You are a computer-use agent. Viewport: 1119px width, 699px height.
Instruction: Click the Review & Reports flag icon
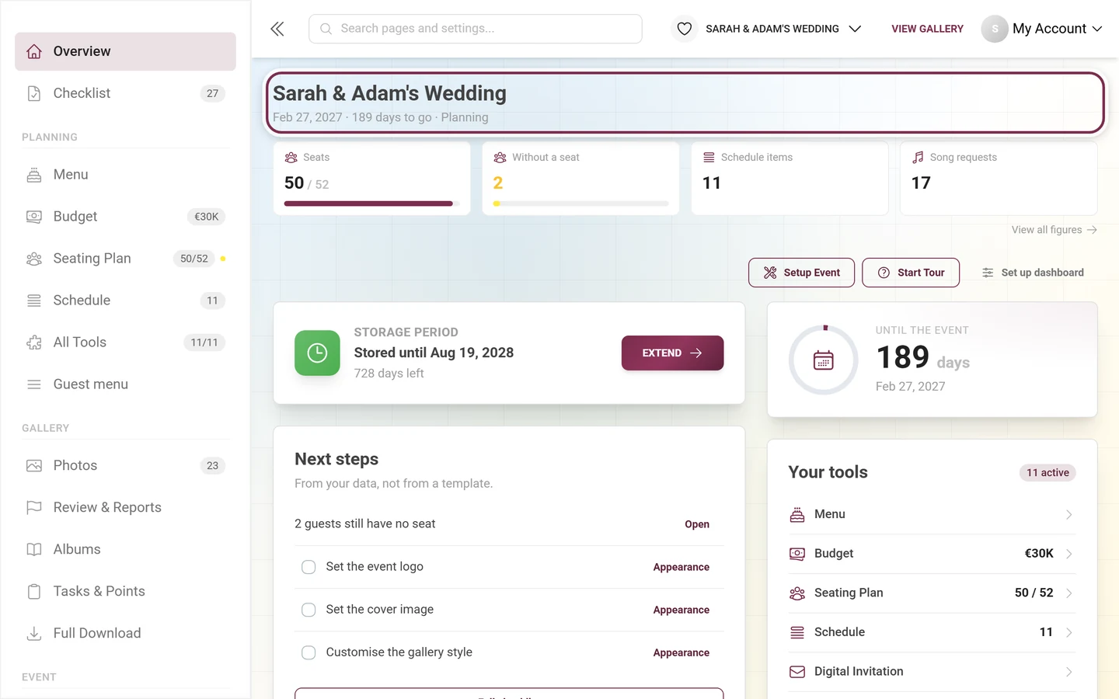click(x=34, y=508)
